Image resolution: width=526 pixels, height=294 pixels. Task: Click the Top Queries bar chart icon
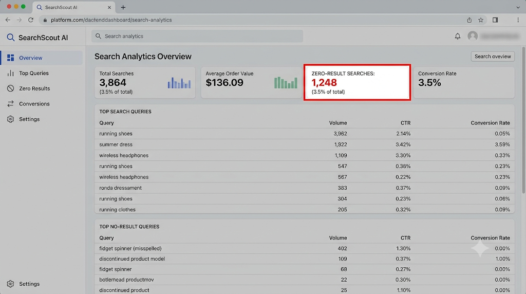click(x=11, y=73)
